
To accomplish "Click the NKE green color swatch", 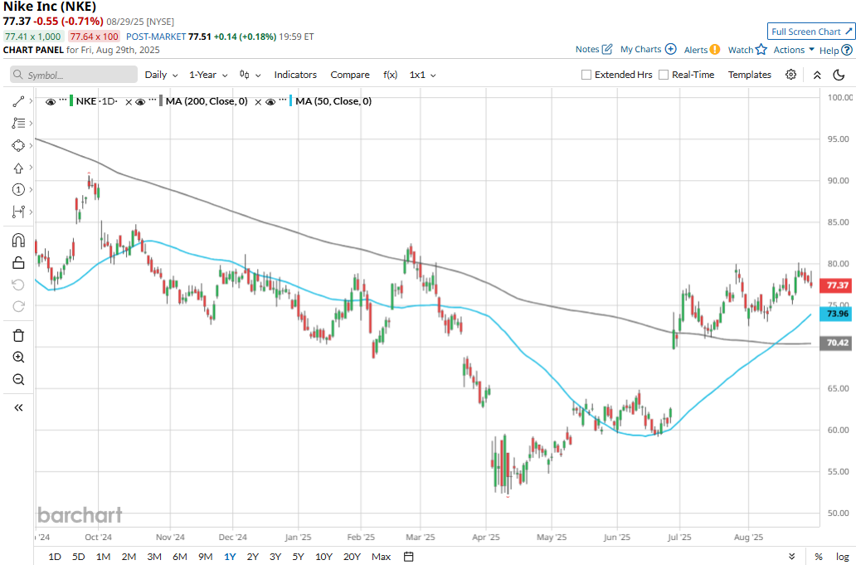I will coord(71,101).
